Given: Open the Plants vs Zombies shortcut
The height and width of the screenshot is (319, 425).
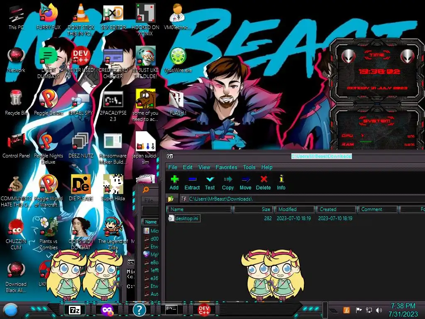Looking at the screenshot, I should pos(49,233).
